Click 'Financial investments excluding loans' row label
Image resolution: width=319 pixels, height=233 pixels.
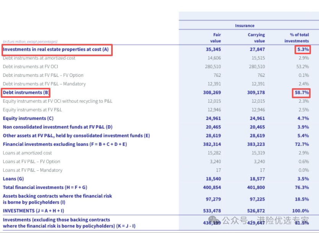click(x=65, y=144)
